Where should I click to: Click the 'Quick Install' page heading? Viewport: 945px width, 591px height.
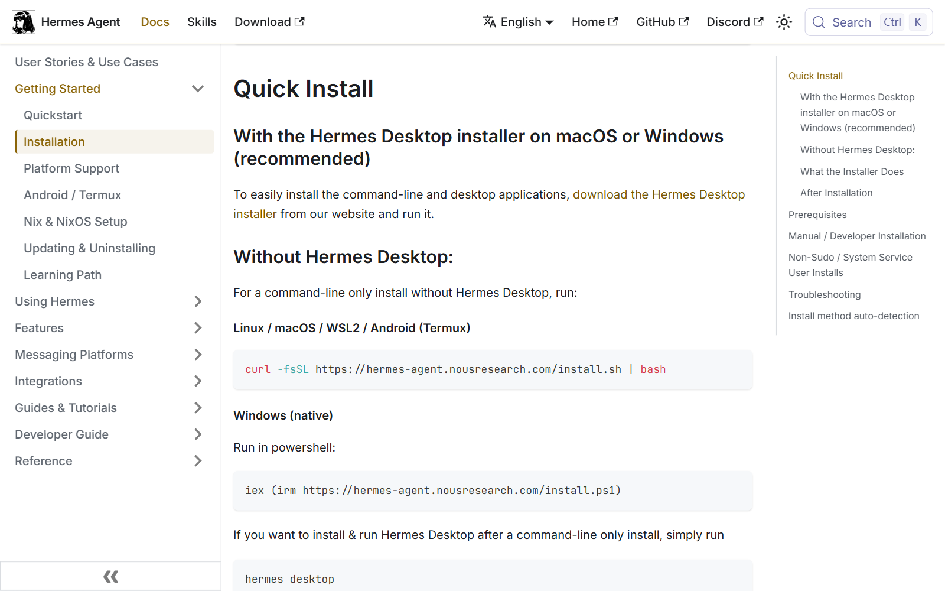tap(304, 89)
